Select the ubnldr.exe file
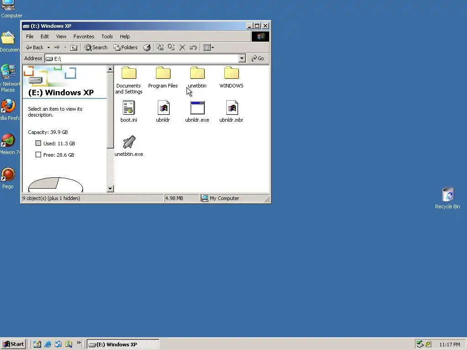Screen dimensions: 467x350 197,111
